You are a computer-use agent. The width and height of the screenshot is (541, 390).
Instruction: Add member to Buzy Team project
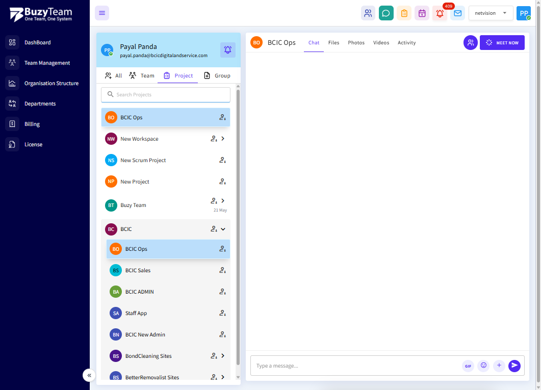(214, 201)
